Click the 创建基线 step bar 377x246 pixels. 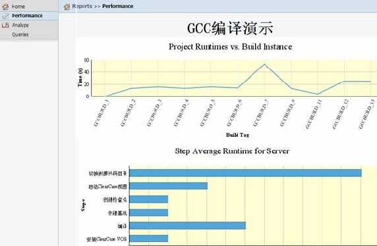pos(148,212)
